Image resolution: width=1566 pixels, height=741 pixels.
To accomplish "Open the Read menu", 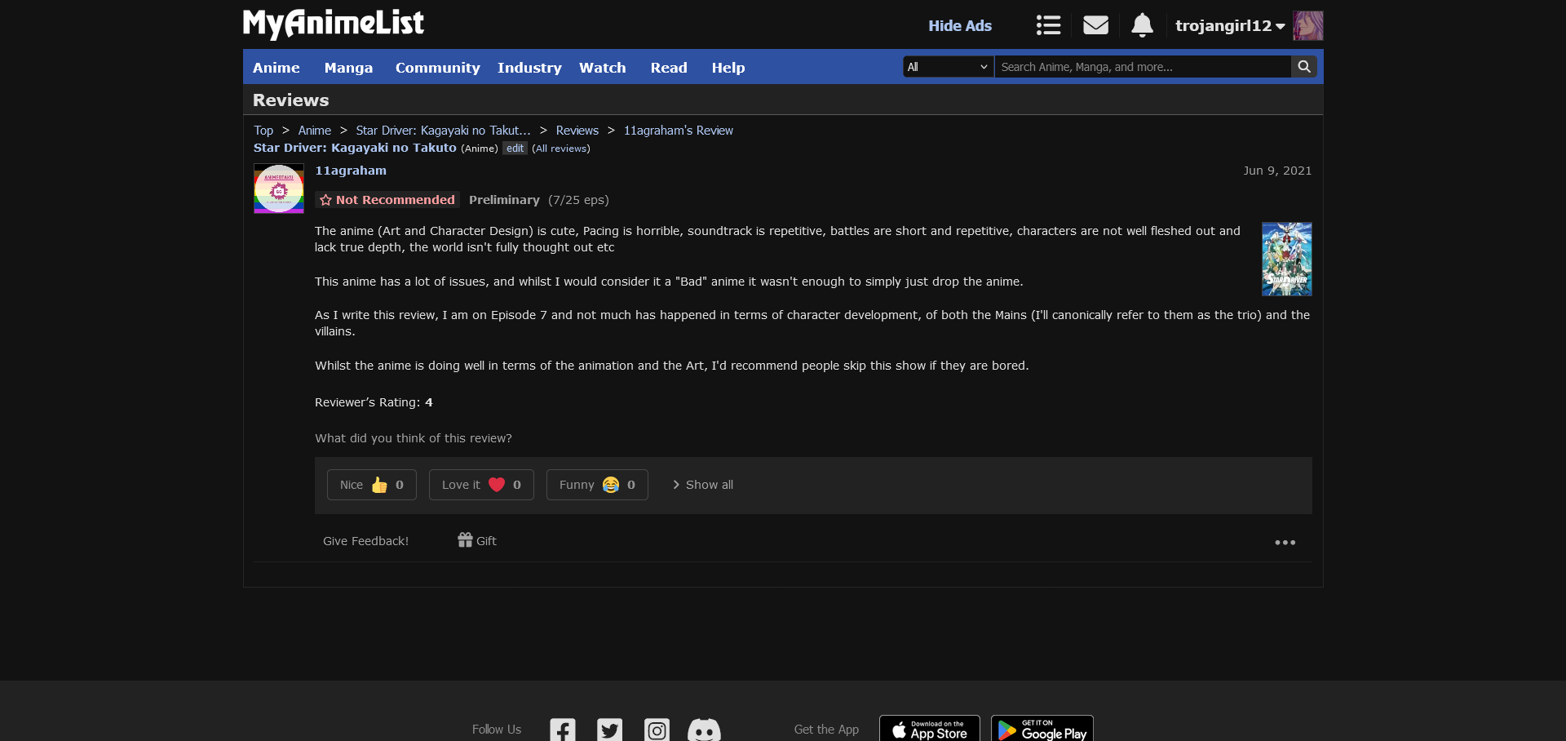I will point(669,68).
